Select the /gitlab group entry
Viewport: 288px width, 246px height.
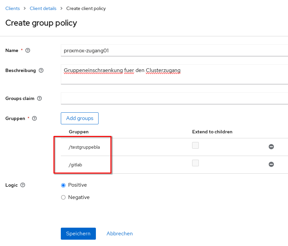76,165
